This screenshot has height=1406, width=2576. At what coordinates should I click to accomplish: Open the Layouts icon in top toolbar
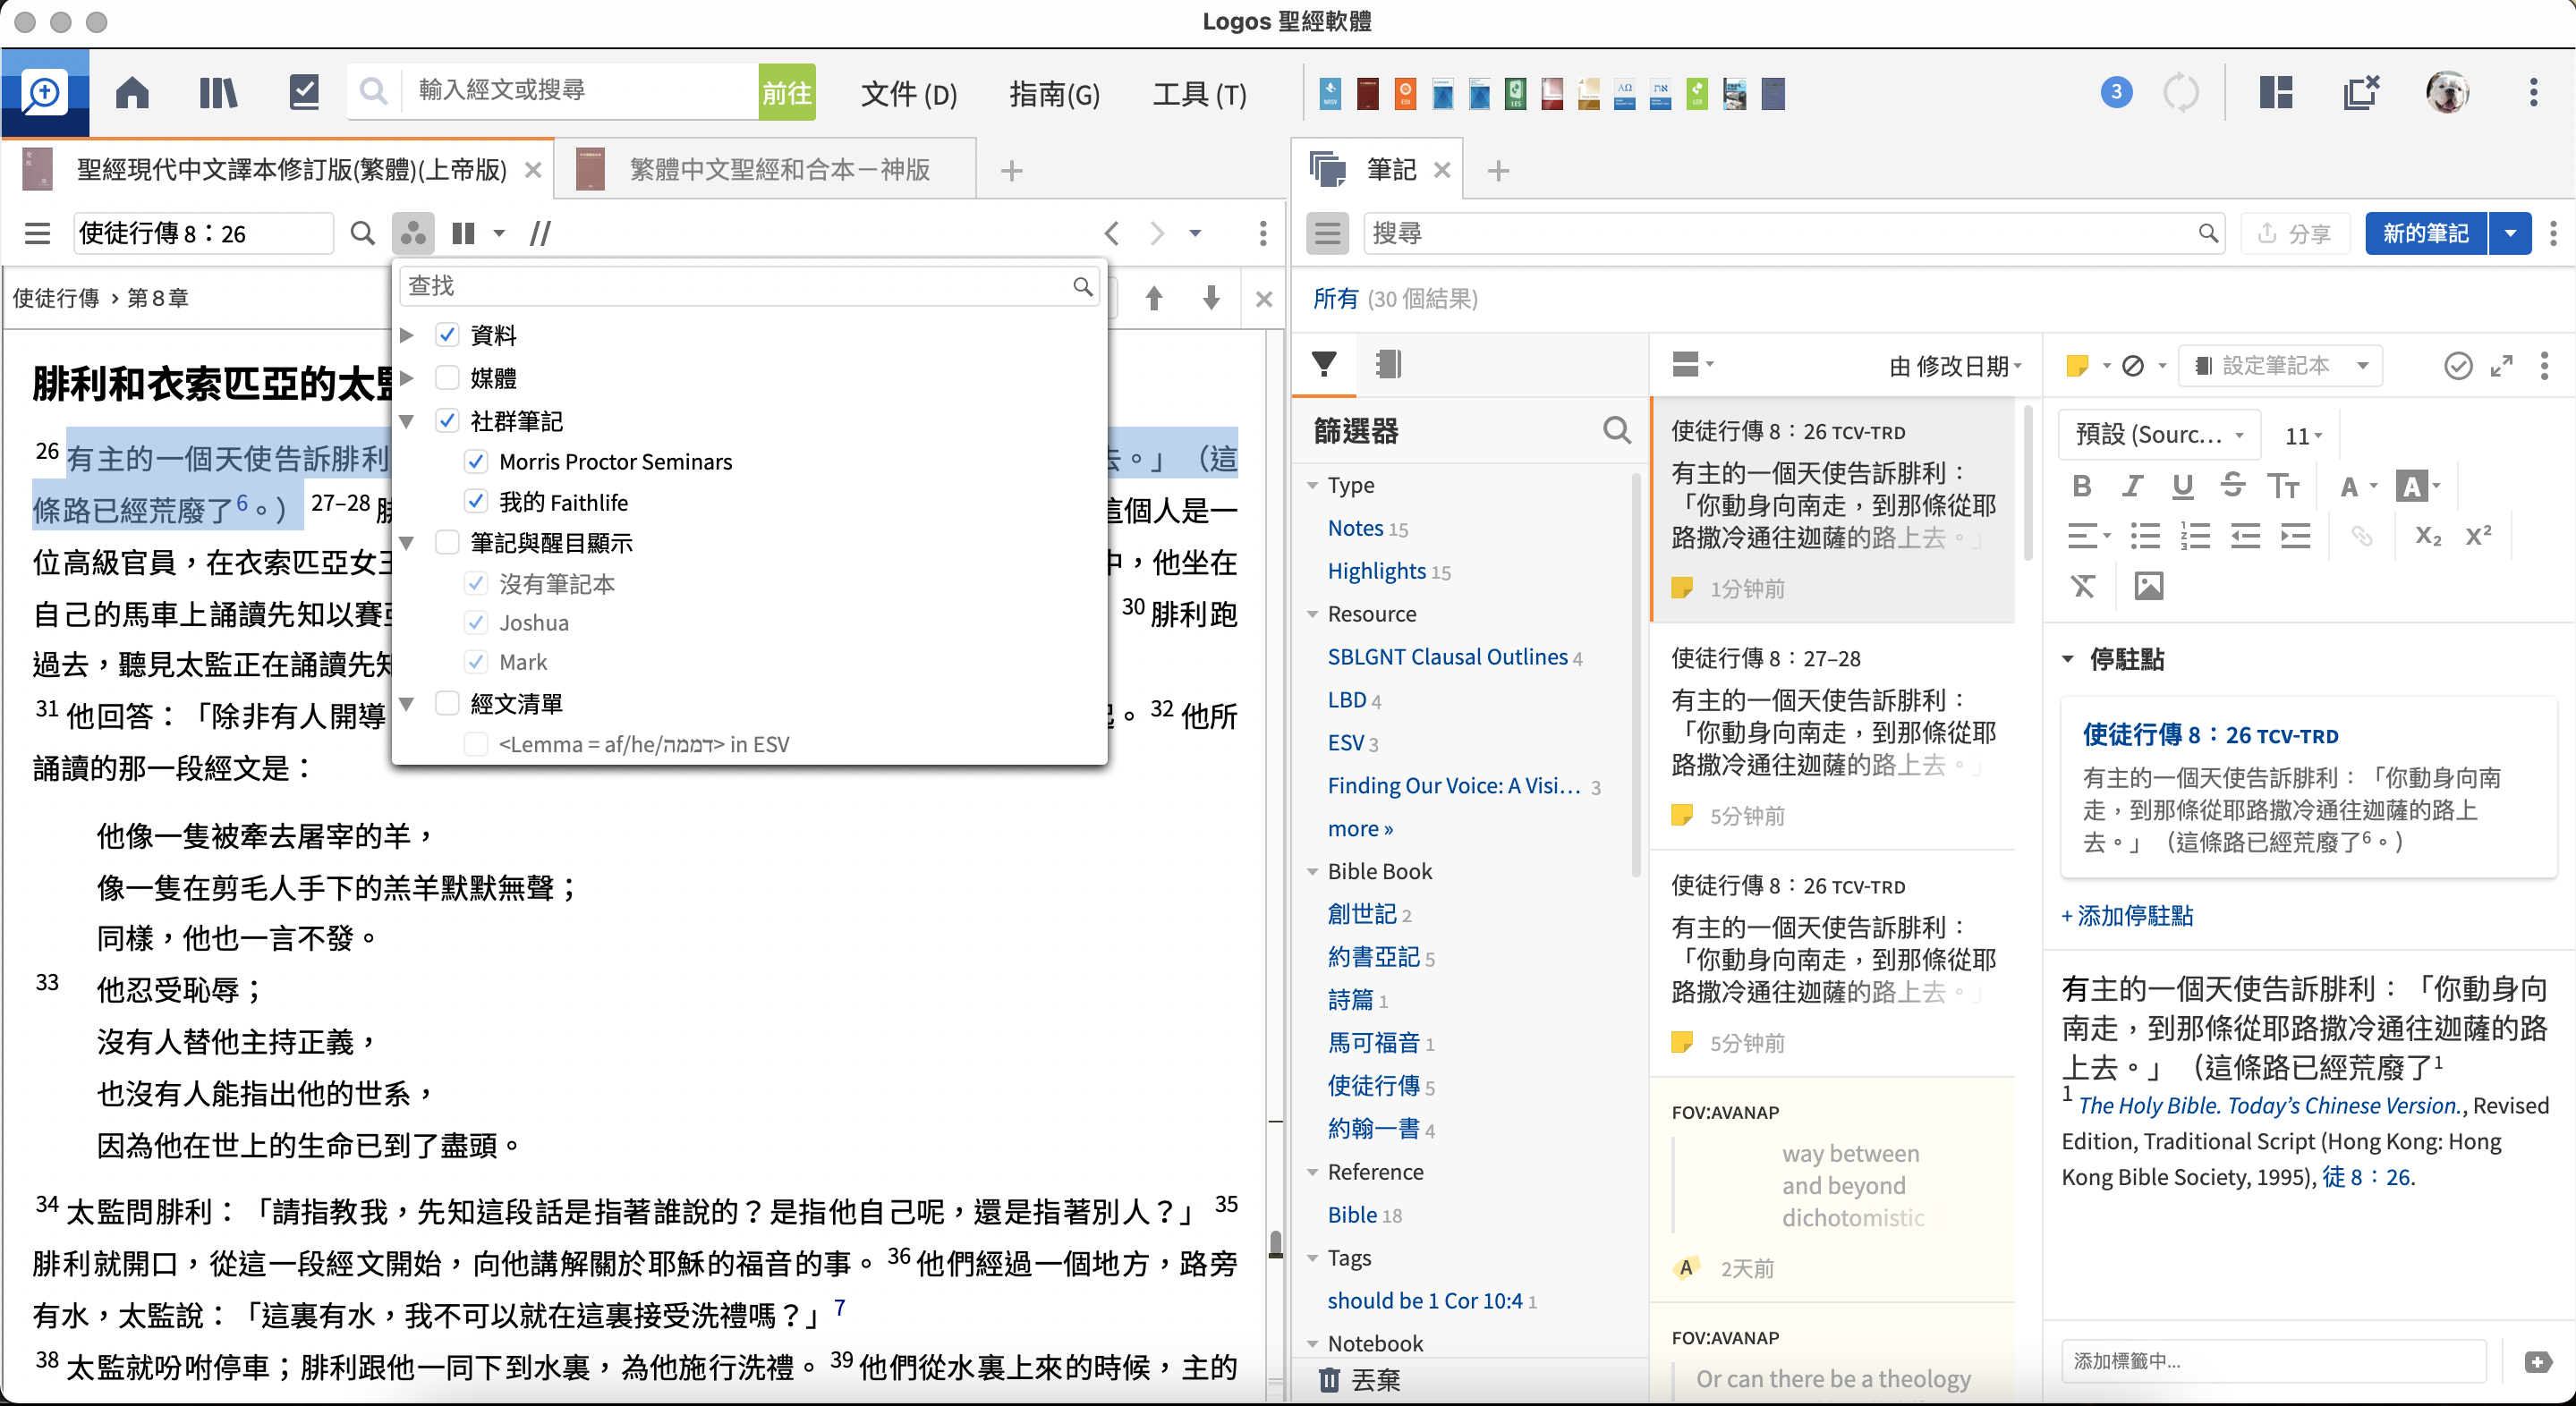coord(2275,93)
